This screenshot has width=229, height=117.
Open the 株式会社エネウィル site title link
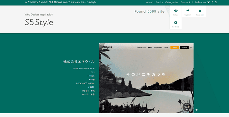click(x=79, y=62)
